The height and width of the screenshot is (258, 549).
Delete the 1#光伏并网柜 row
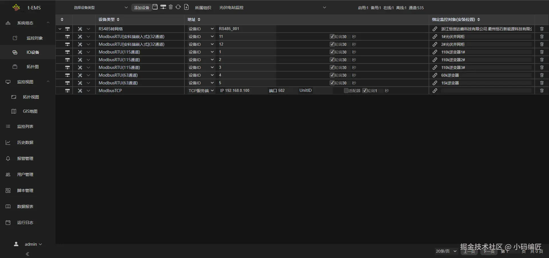pos(542,37)
